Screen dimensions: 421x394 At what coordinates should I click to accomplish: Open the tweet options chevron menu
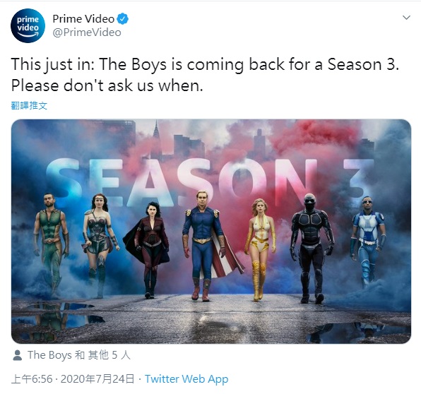(406, 18)
